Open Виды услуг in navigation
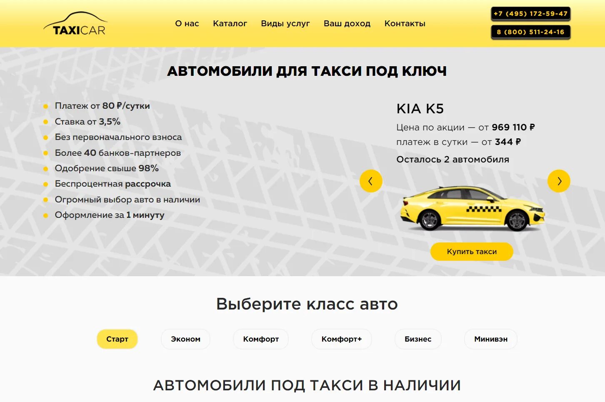 coord(285,24)
